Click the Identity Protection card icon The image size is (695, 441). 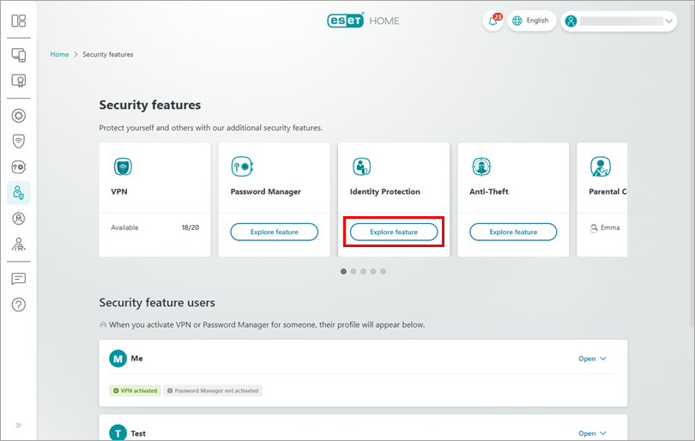pyautogui.click(x=362, y=166)
